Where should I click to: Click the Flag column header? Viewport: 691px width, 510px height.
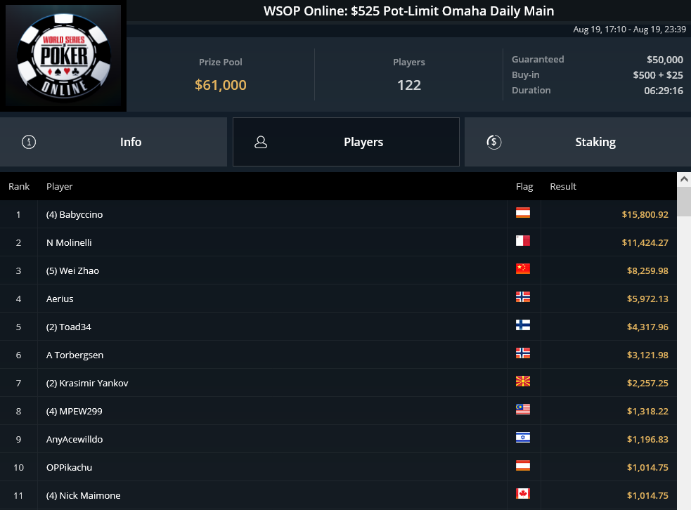pos(524,187)
